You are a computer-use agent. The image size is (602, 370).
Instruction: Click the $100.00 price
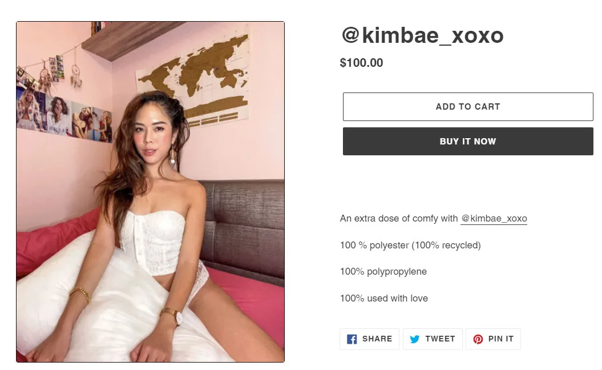point(362,63)
